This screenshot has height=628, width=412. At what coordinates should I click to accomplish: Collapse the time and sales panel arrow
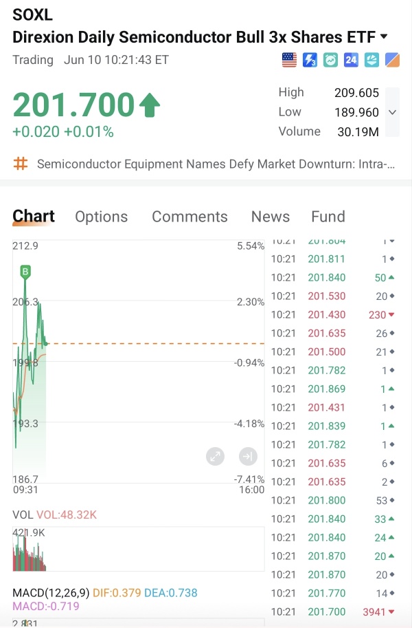248,456
